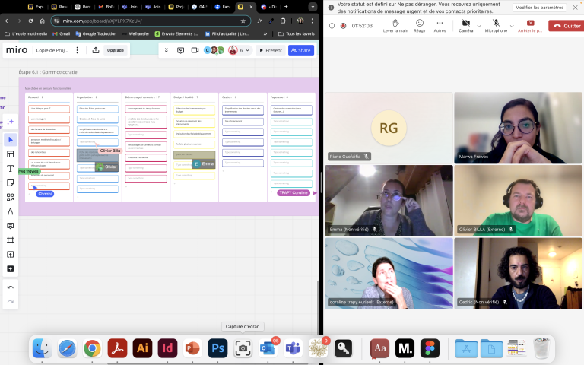Leave the meeting with Quitter button
Screen dimensions: 584x365
[565, 25]
